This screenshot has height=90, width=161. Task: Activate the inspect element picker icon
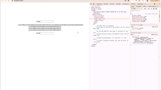91,4
